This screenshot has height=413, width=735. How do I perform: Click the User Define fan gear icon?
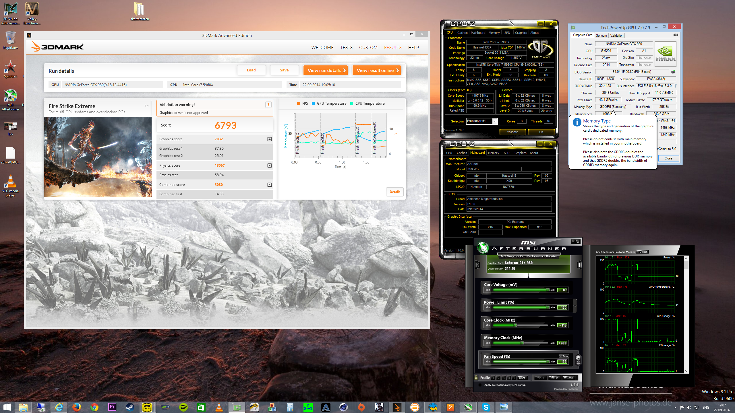[x=578, y=359]
